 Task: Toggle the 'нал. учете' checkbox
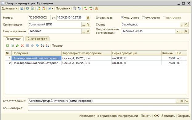click(164, 18)
